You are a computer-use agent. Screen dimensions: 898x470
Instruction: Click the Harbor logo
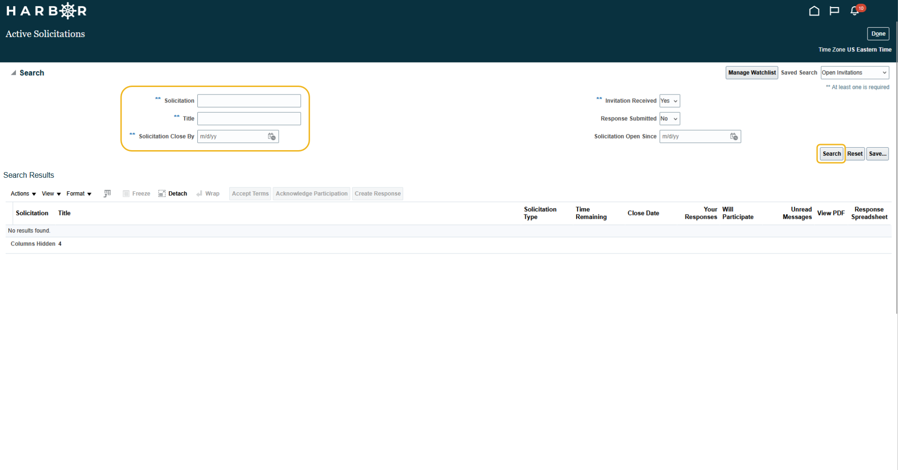[46, 11]
